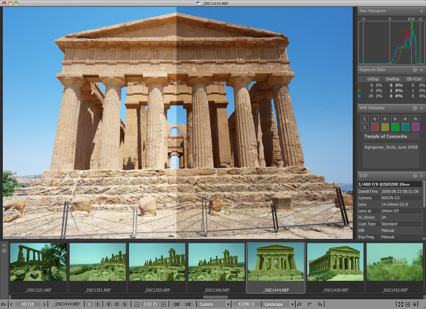Go to the next image with right arrow
Viewport: 426px width, 309px height.
44,304
